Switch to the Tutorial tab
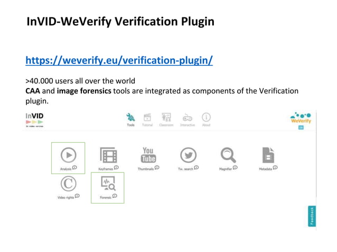The width and height of the screenshot is (337, 252). pos(147,120)
